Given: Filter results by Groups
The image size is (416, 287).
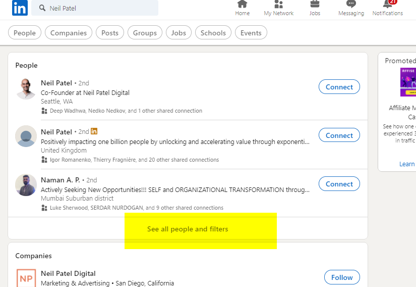Looking at the screenshot, I should [145, 33].
